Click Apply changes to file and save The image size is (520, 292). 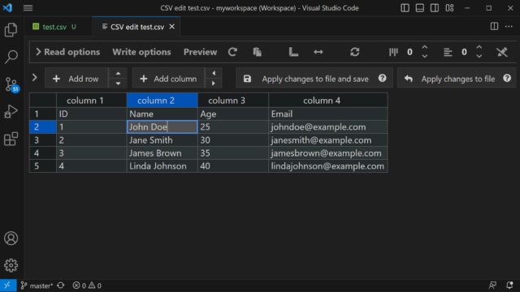314,79
